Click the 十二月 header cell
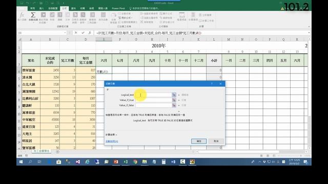The image size is (328, 184). tap(198, 60)
